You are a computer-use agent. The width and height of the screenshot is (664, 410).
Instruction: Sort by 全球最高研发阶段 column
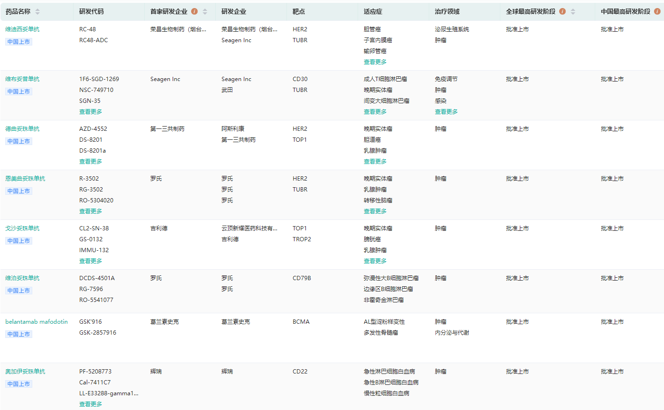click(573, 11)
